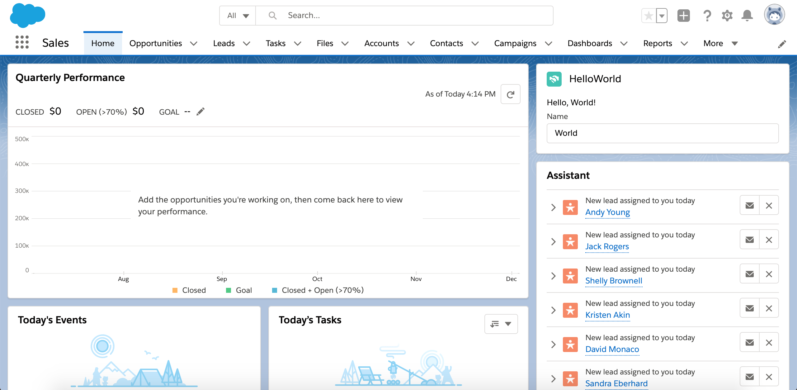This screenshot has width=797, height=390.
Task: Dismiss the Shelly Brownell recommendation
Action: [769, 274]
